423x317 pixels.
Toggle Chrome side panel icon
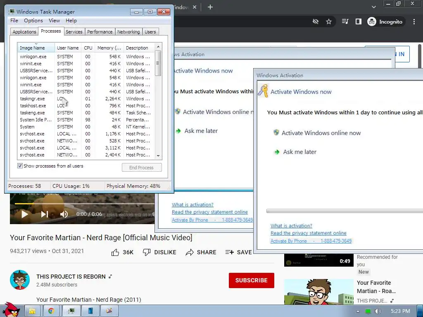pos(358,21)
